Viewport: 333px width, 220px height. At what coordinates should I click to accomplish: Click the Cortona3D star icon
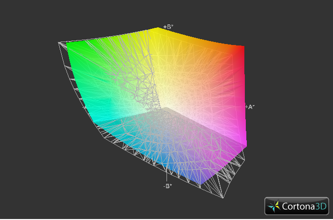[274, 206]
